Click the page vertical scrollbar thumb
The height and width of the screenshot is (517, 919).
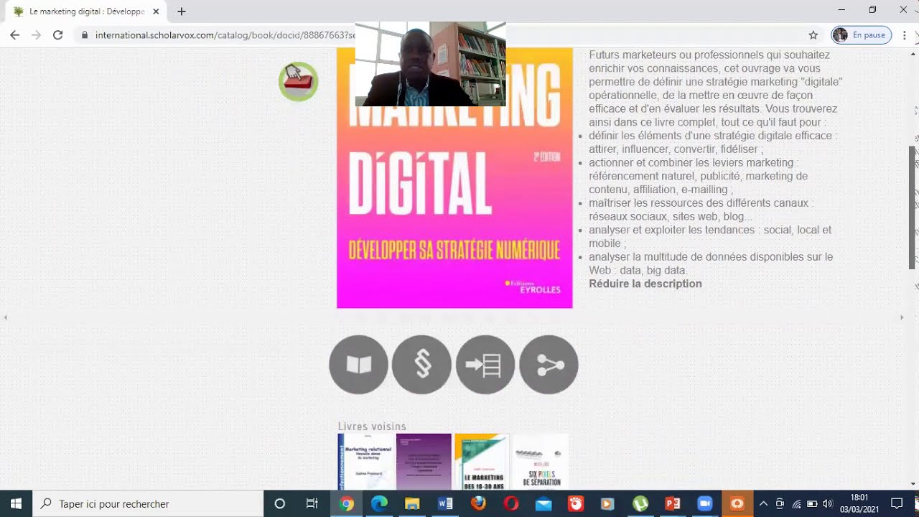[913, 207]
